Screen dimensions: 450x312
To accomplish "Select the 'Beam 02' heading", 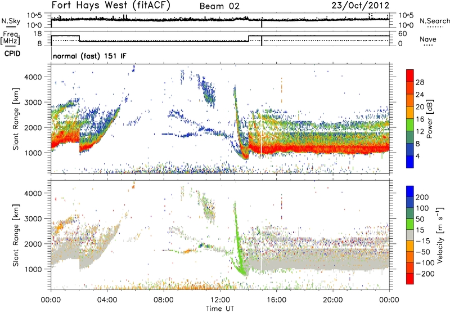I will (219, 6).
